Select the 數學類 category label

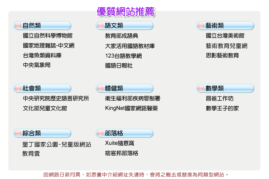pos(215,88)
